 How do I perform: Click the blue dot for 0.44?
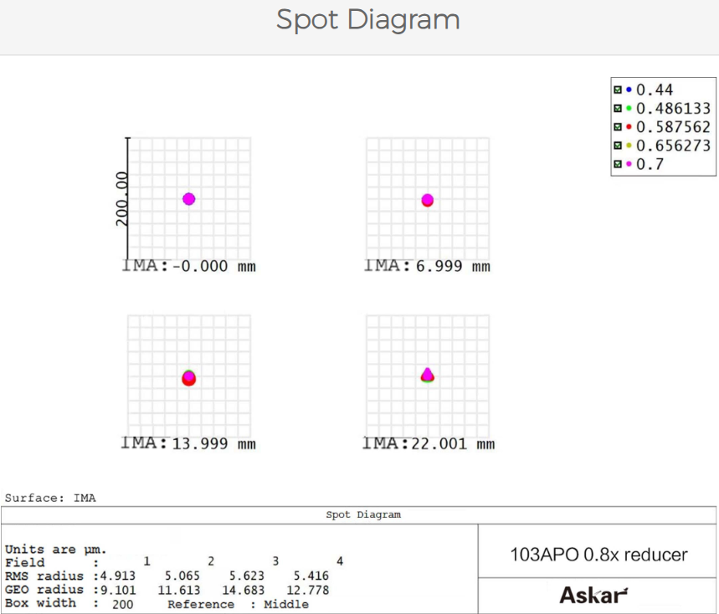coord(629,90)
